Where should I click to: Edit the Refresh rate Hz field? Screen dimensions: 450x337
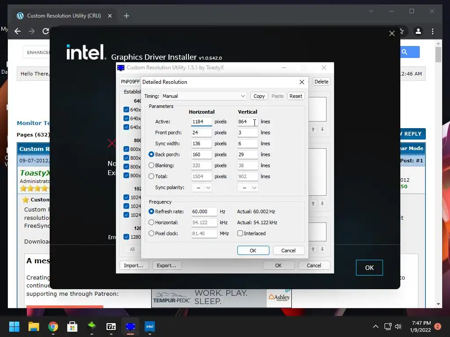[x=204, y=212]
